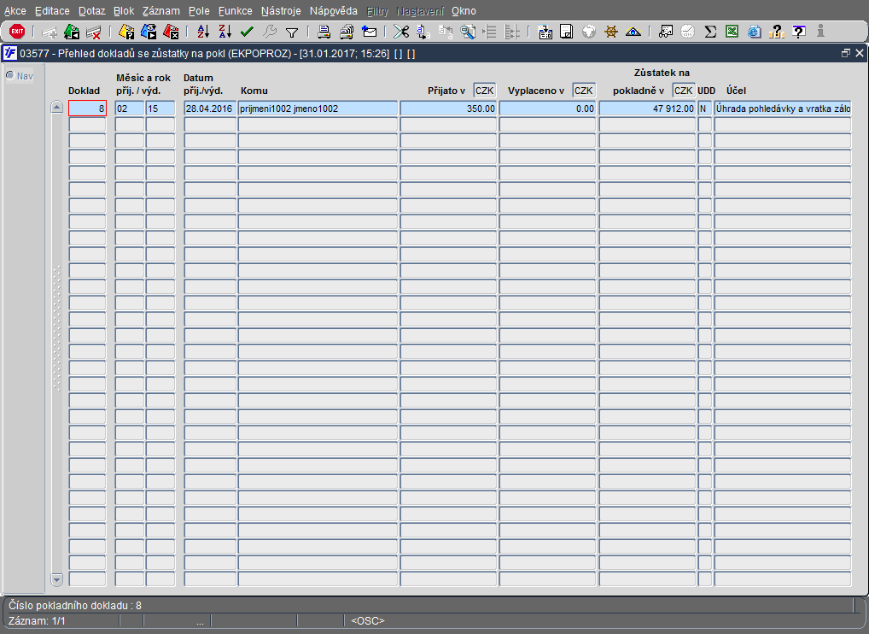Click the scroll-down arrow of the record list
Viewport: 869px width, 634px height.
pyautogui.click(x=57, y=579)
